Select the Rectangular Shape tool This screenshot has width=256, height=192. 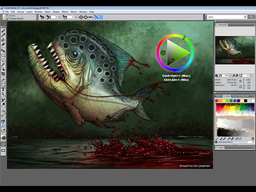point(3,85)
